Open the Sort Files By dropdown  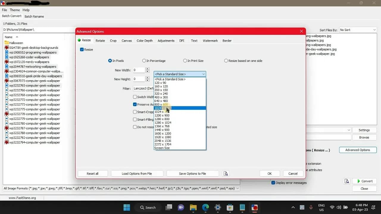click(x=374, y=30)
